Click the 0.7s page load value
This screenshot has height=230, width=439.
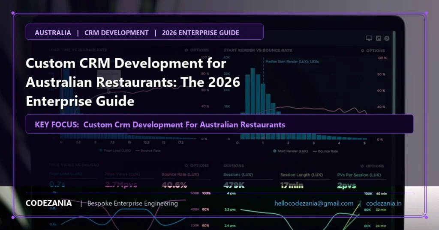click(x=57, y=184)
